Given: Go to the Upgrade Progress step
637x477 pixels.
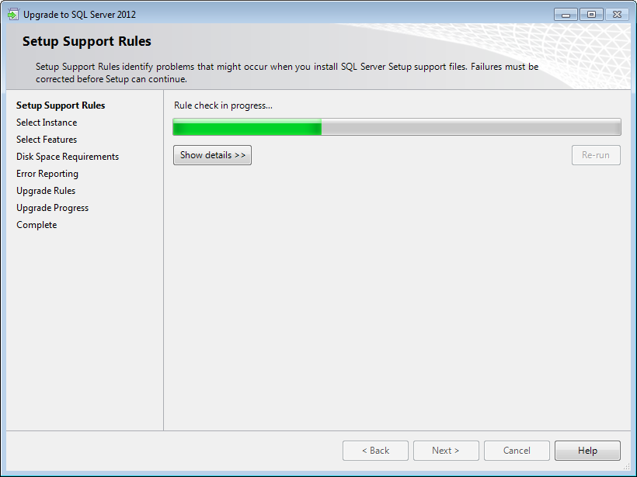Looking at the screenshot, I should [x=52, y=208].
